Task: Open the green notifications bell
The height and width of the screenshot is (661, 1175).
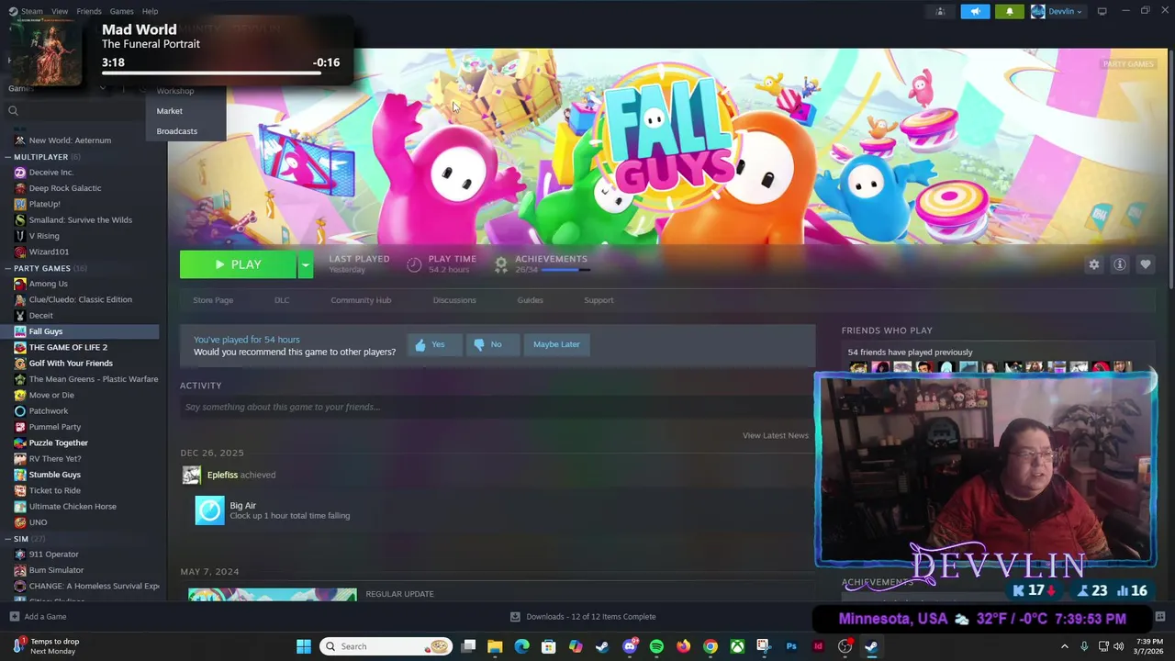Action: [1010, 11]
